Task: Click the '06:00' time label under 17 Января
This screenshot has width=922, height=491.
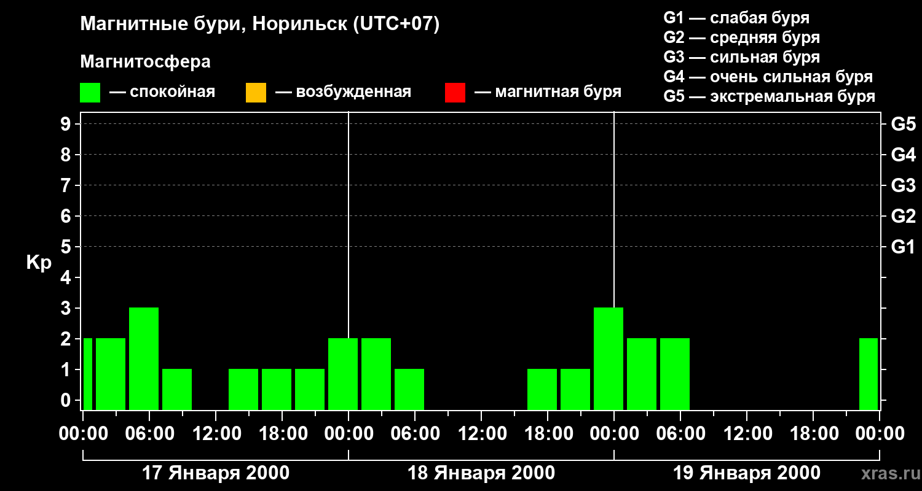Action: click(x=149, y=434)
